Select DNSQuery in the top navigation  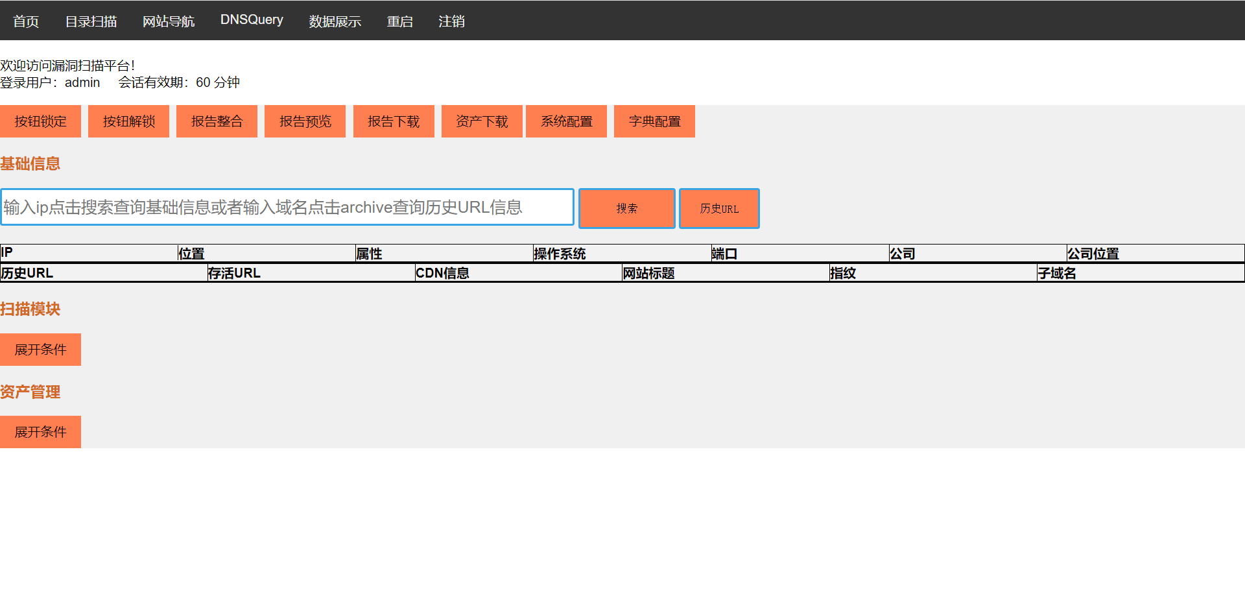[252, 20]
